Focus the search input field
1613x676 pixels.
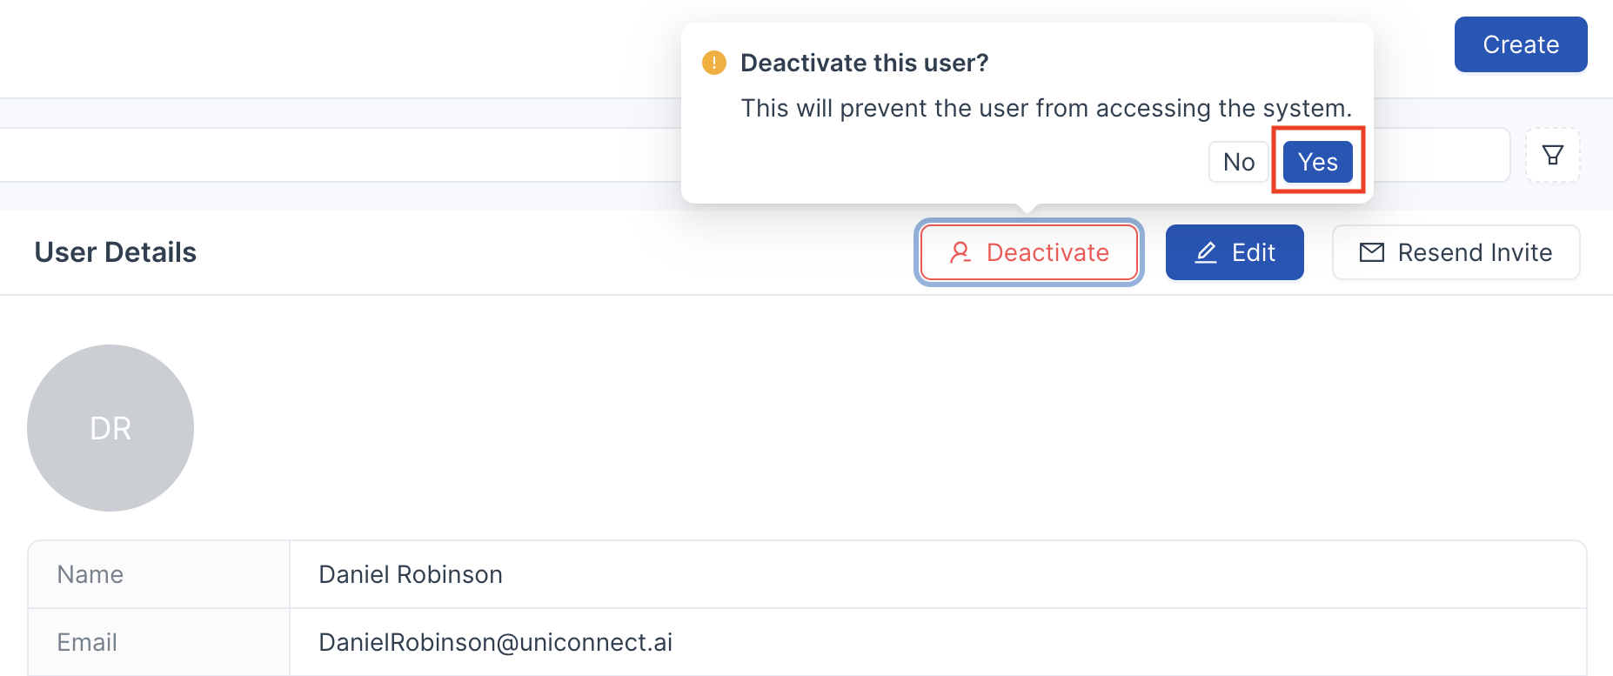tap(348, 155)
